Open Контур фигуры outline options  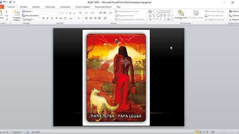click(214, 16)
